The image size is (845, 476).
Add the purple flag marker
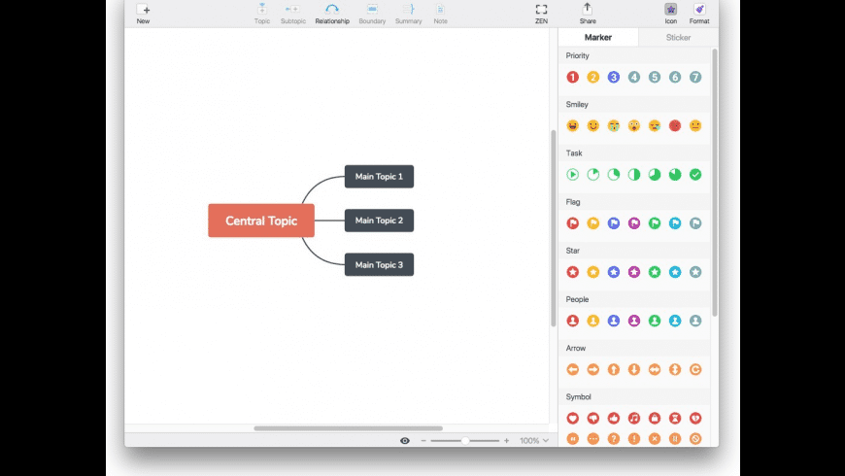pos(633,223)
